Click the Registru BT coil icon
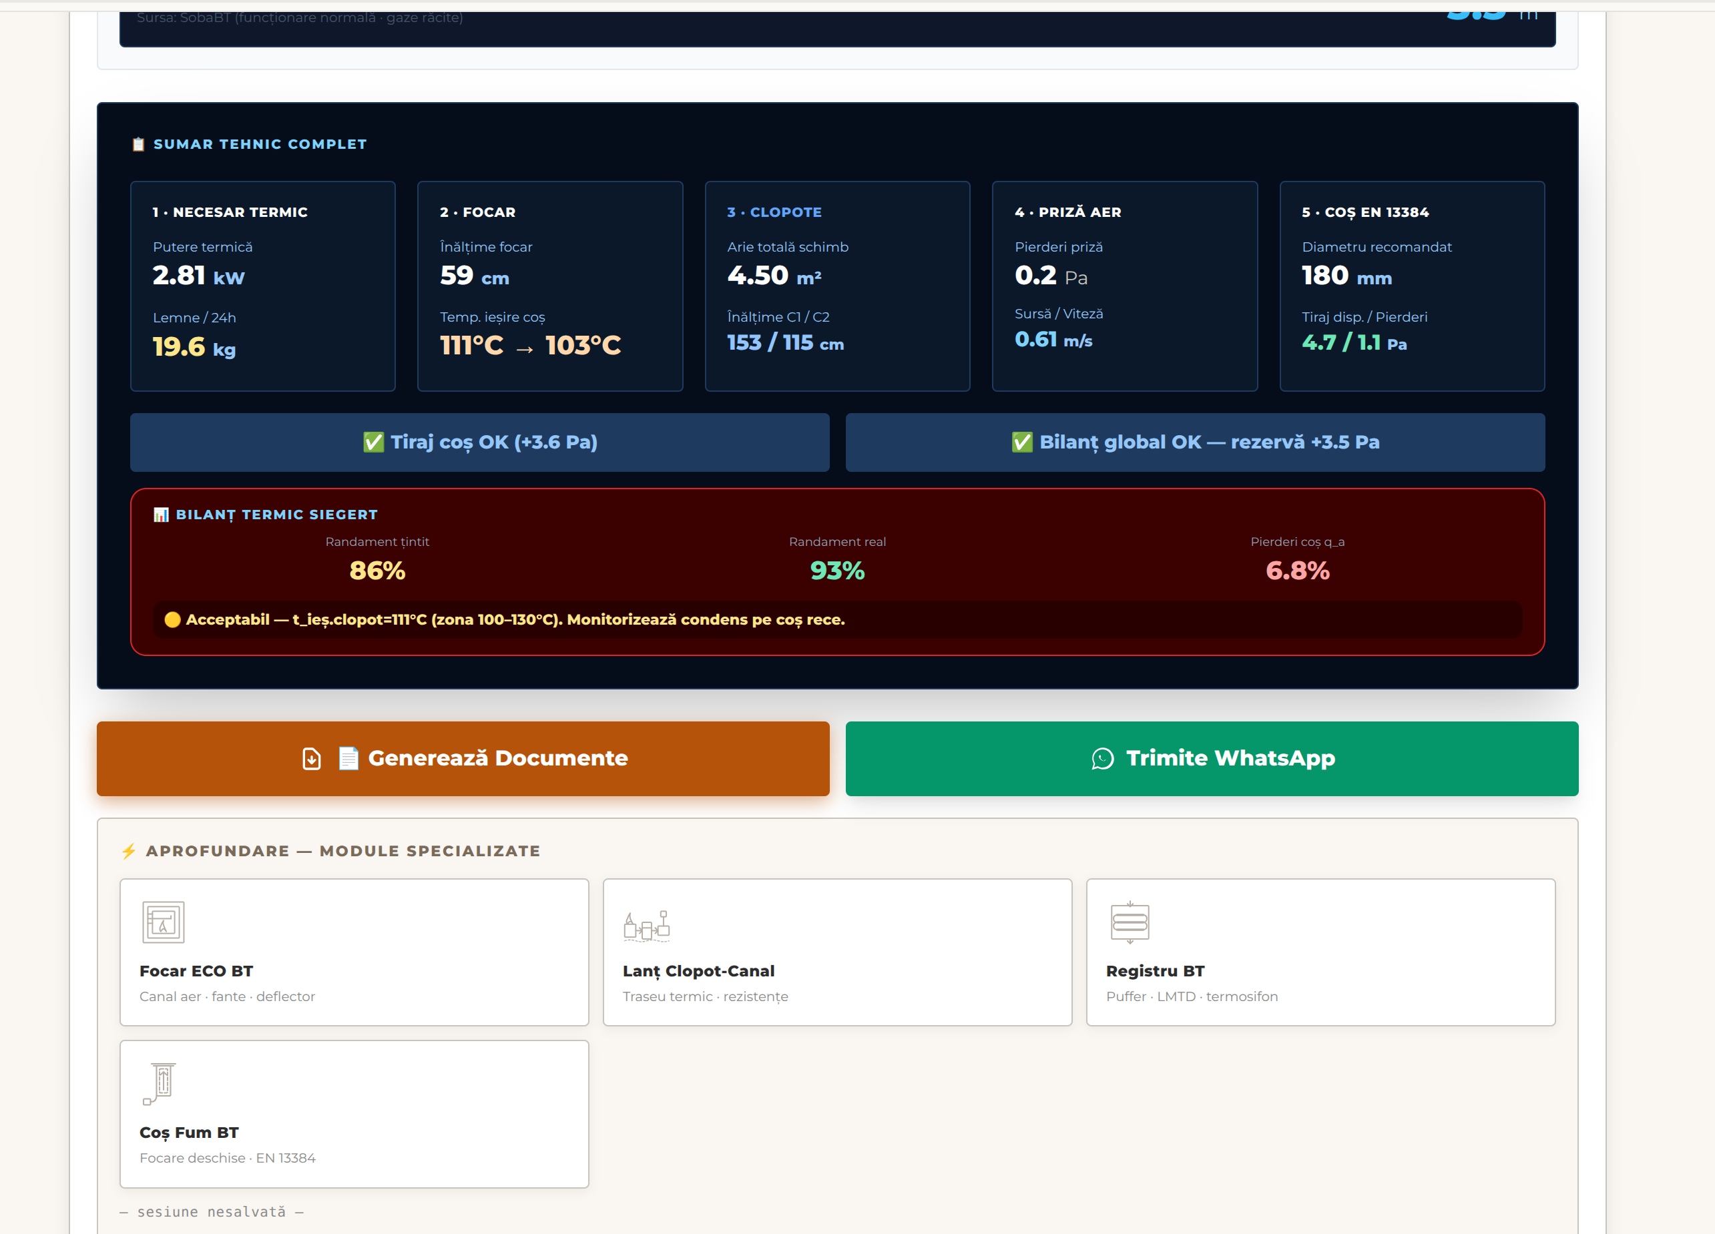The height and width of the screenshot is (1234, 1715). (x=1130, y=922)
